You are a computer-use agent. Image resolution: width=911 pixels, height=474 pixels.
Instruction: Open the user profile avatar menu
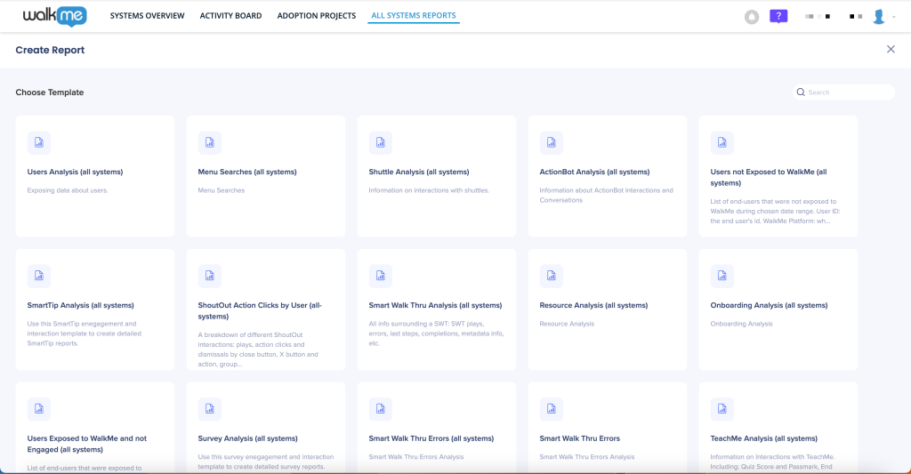879,16
